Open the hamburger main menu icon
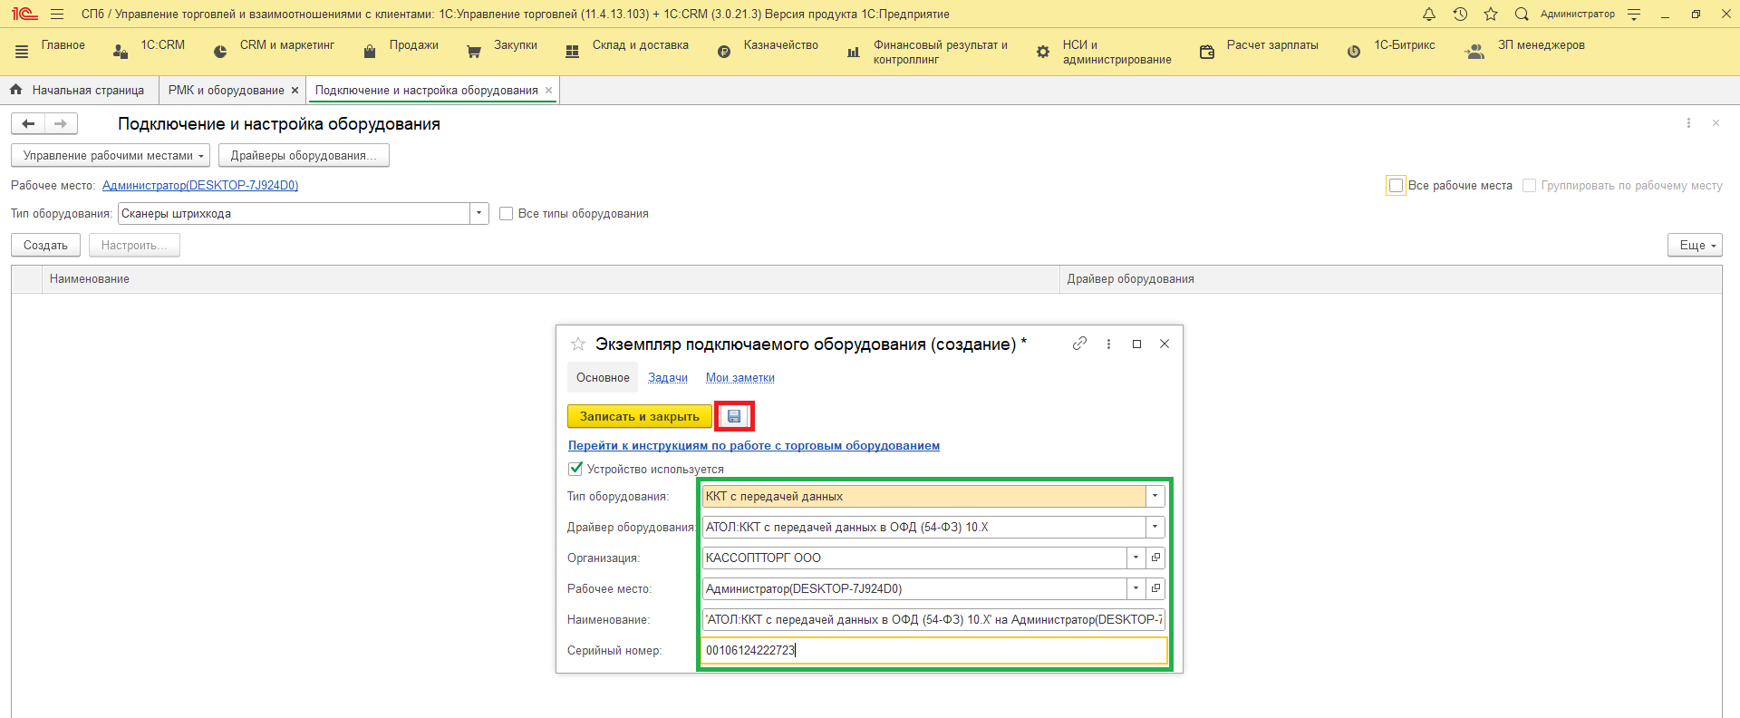Screen dimensions: 1740x718 [x=57, y=14]
